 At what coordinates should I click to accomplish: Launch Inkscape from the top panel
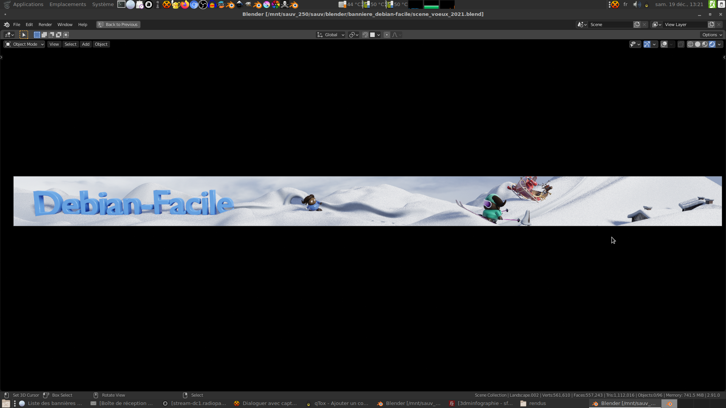pos(239,5)
